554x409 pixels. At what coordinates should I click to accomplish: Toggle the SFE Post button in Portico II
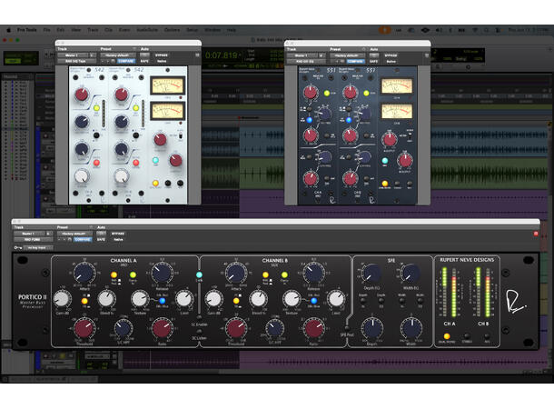tap(347, 329)
